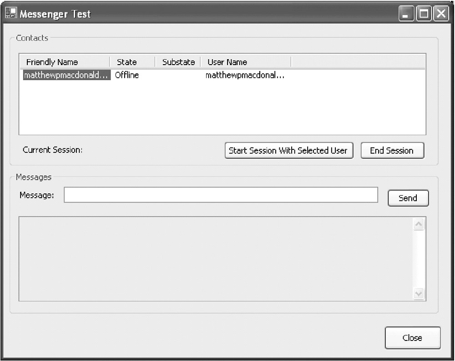Click the Messenger Test title bar app icon

pos(11,14)
